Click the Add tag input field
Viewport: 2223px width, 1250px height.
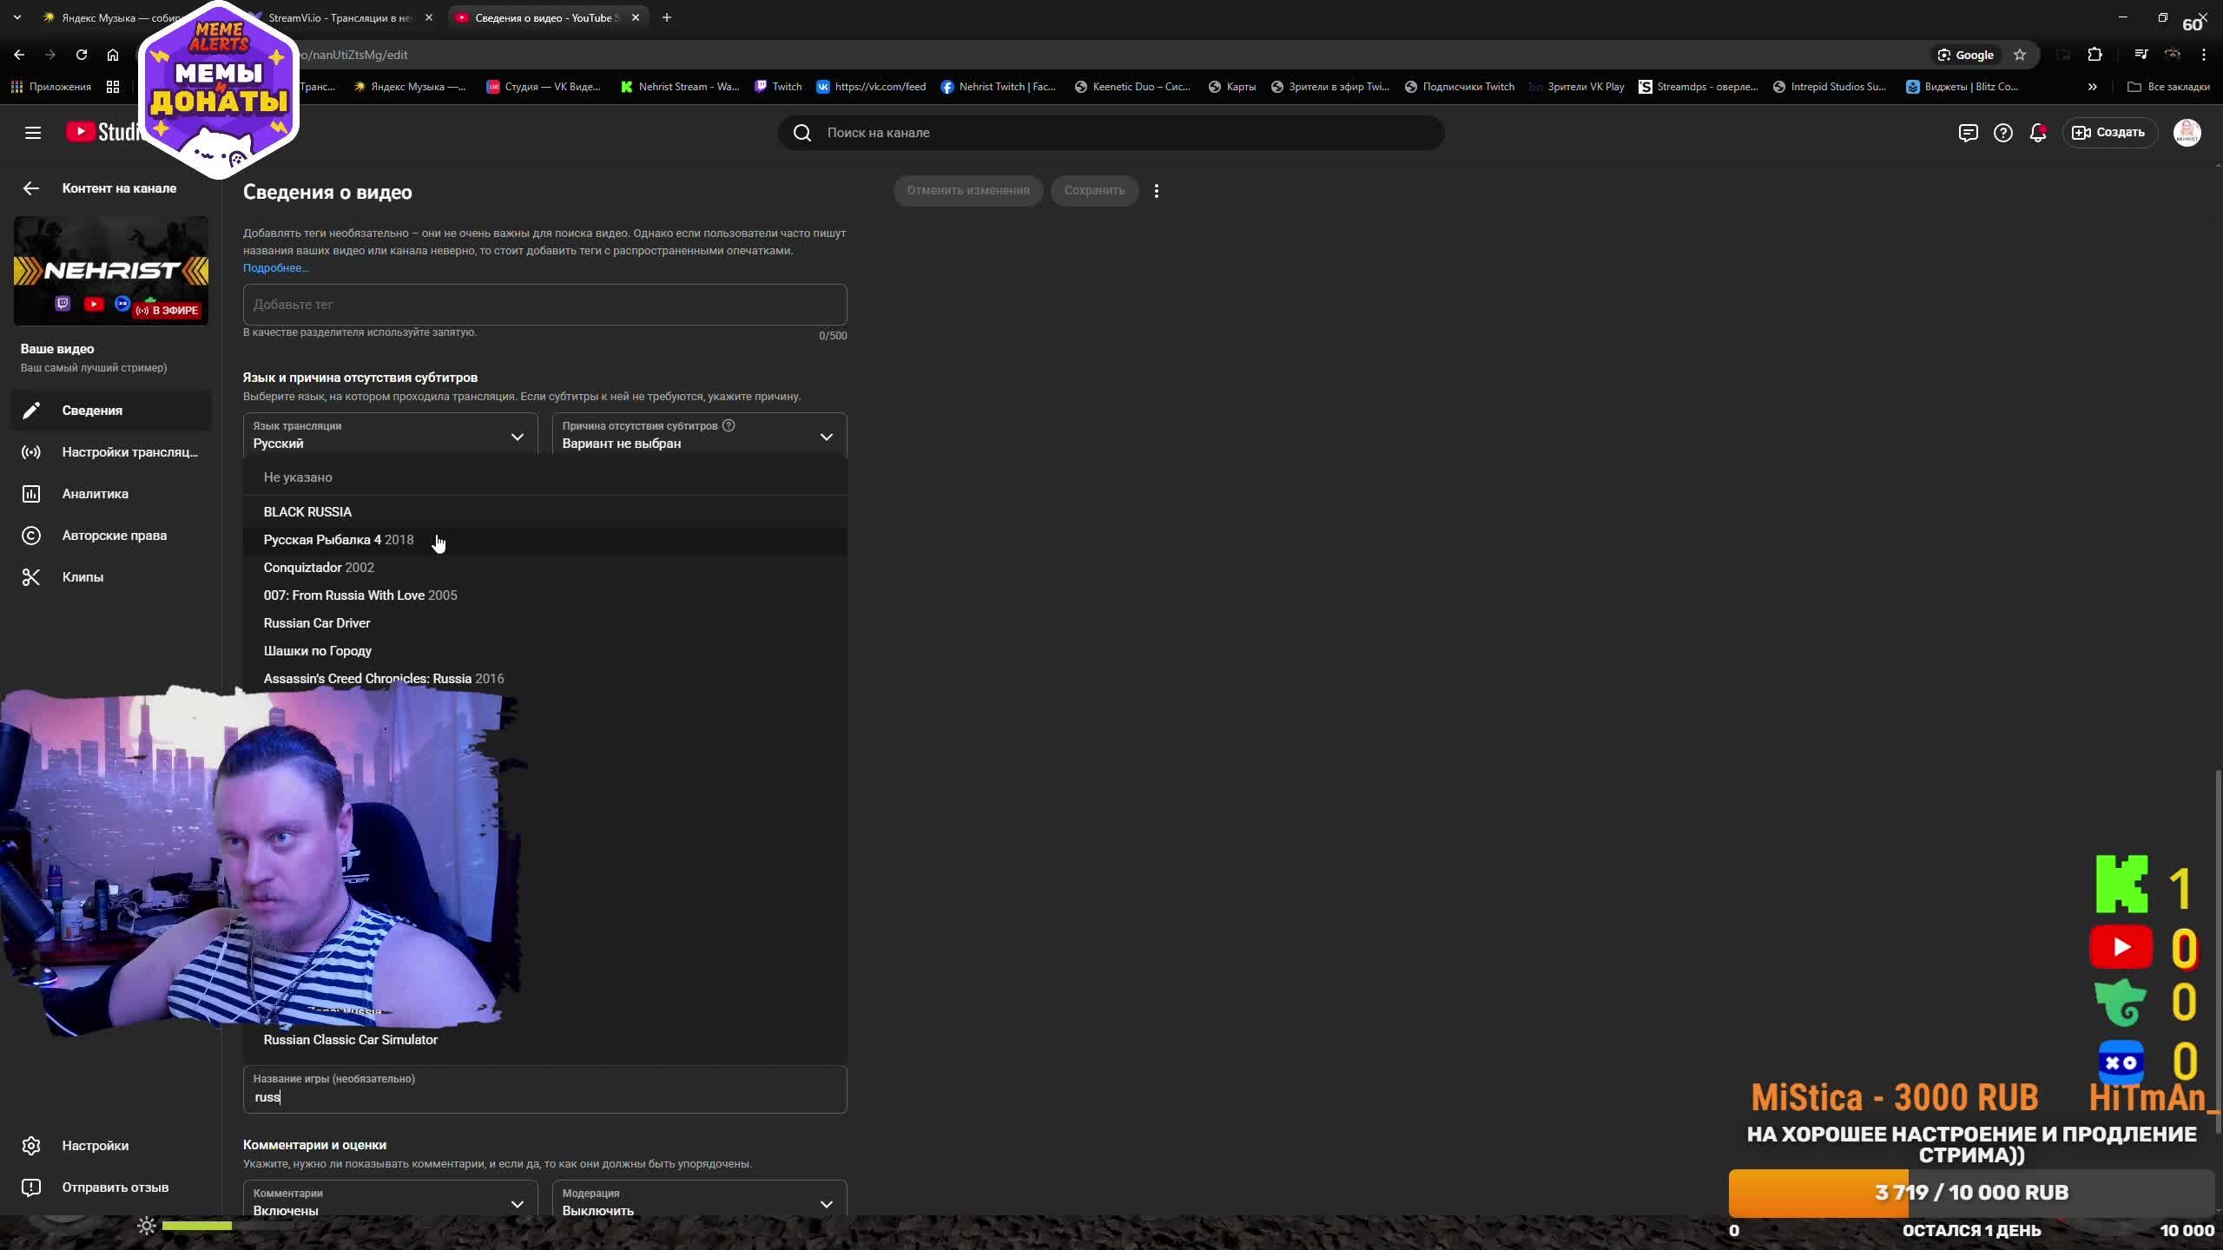(x=544, y=305)
